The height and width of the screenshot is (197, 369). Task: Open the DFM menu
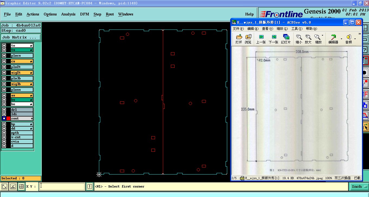(x=85, y=14)
